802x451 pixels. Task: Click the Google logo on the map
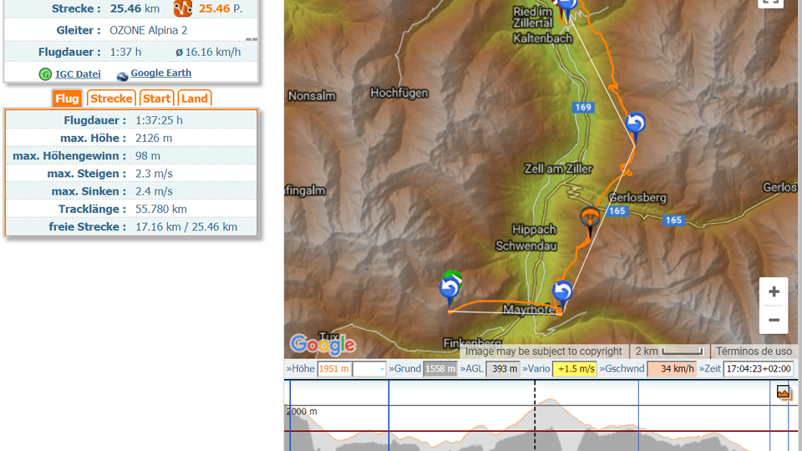322,345
